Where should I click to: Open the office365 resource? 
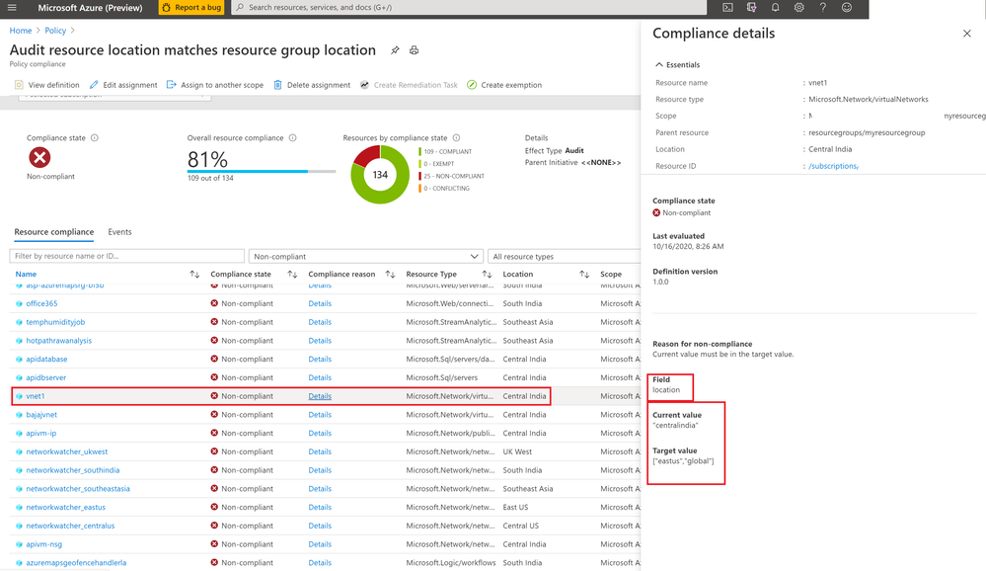pyautogui.click(x=41, y=303)
